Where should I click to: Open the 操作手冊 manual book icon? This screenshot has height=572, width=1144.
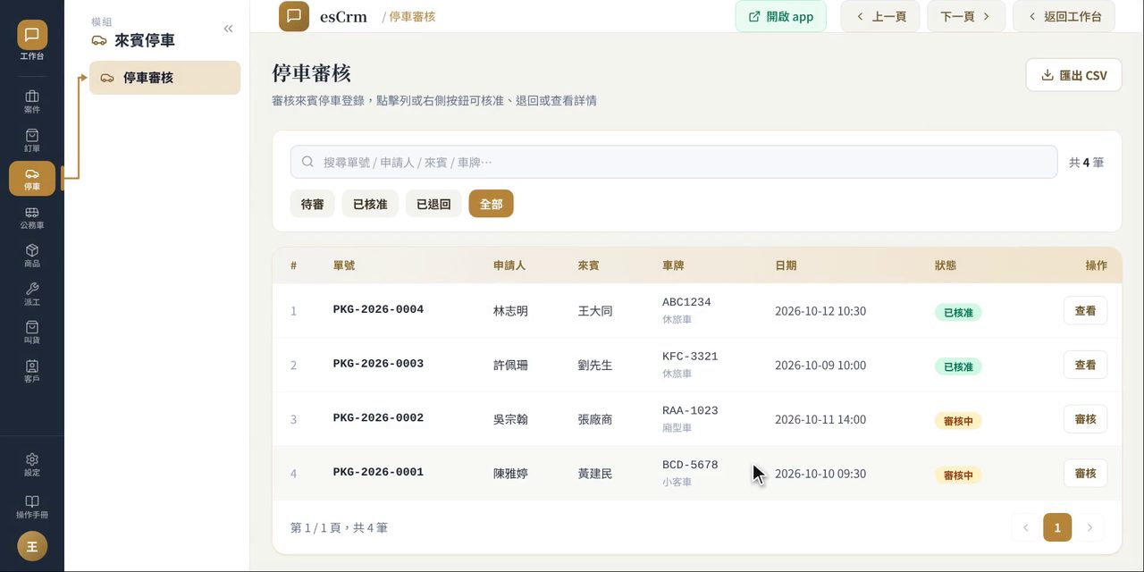tap(32, 507)
